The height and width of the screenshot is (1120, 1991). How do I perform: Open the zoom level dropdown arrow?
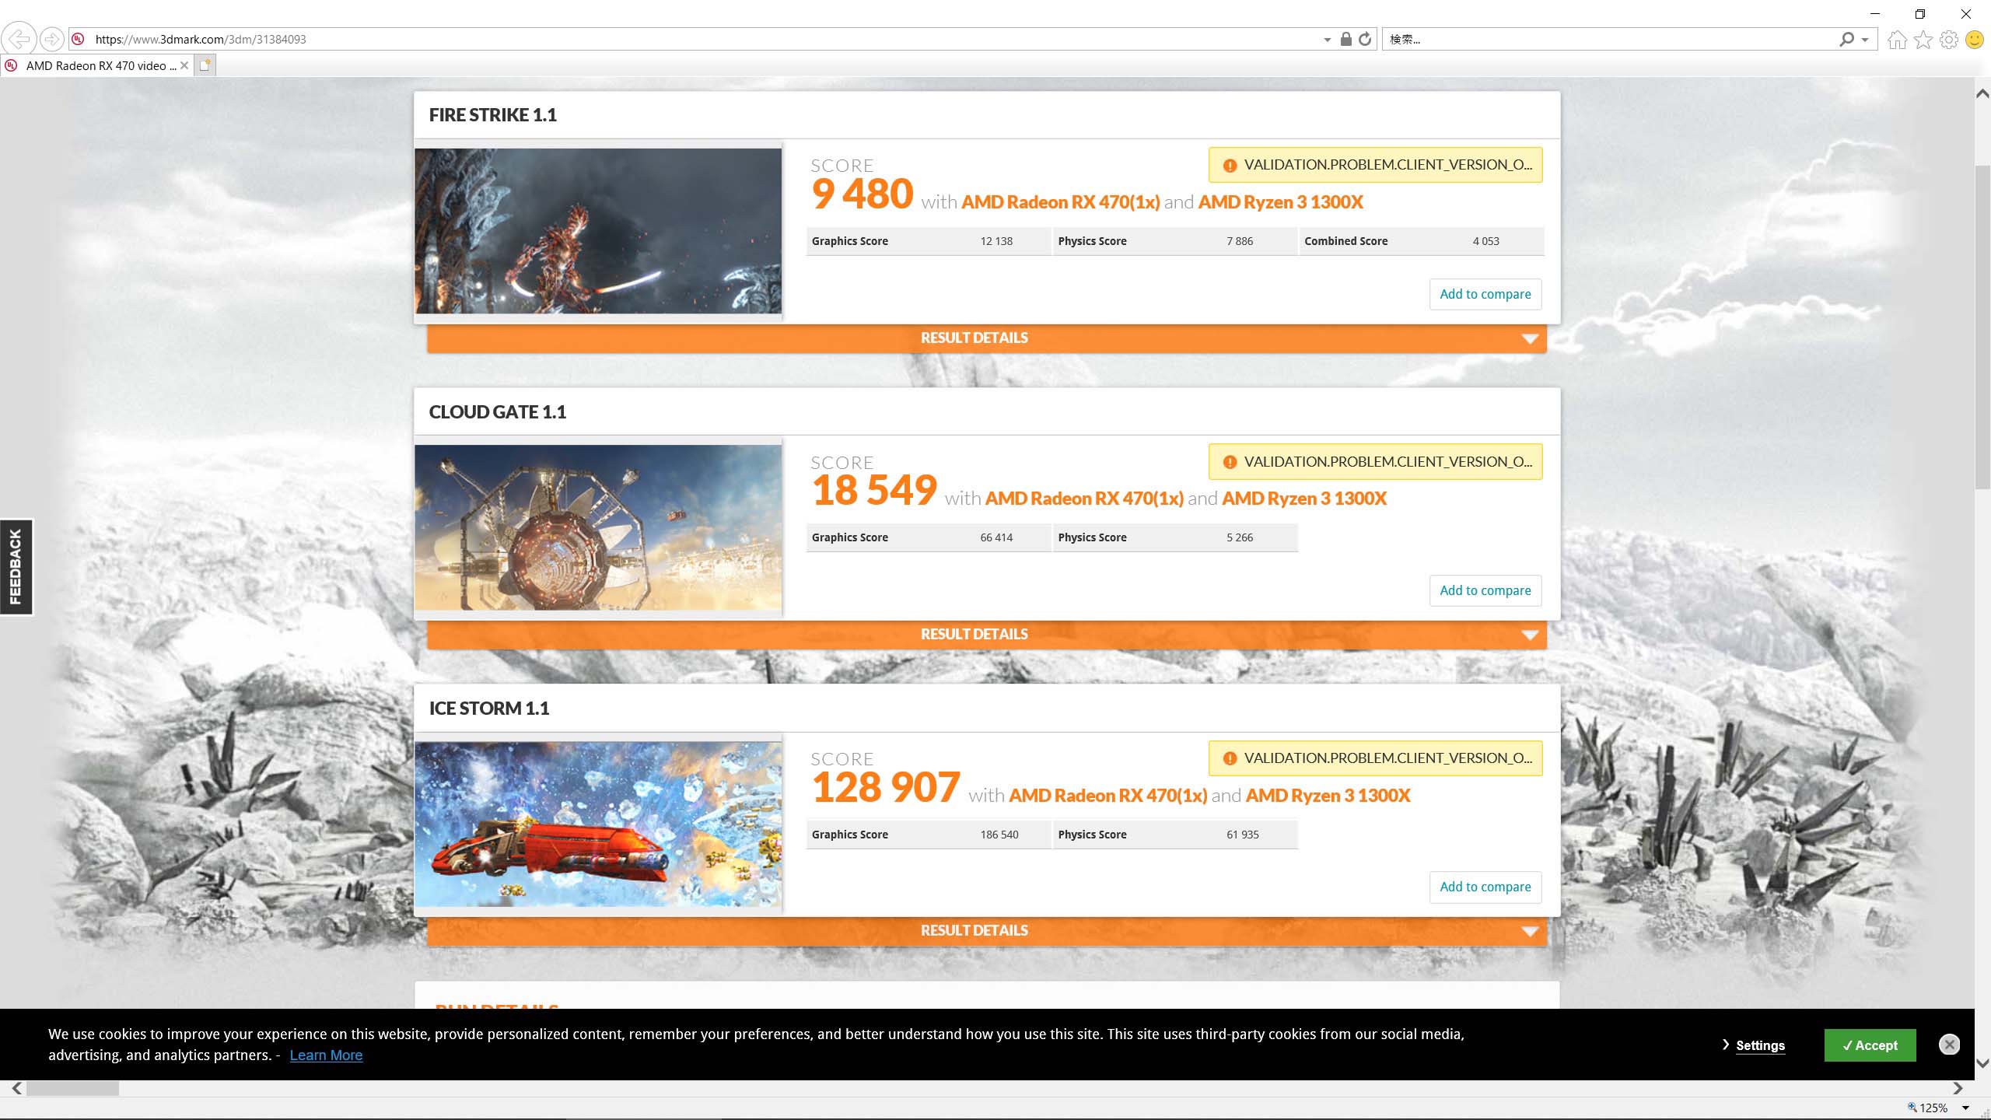coord(1965,1108)
